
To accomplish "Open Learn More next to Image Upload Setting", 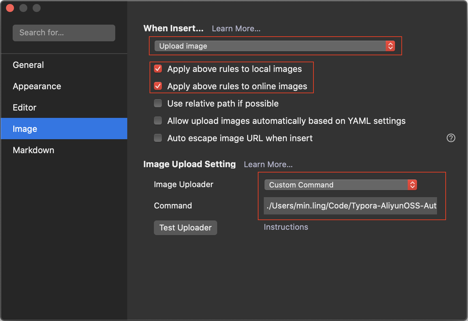I will 268,164.
